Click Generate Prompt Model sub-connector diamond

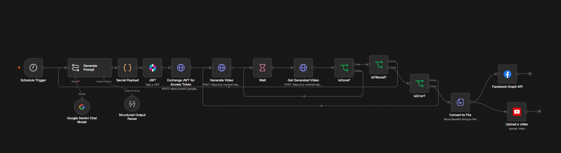pos(76,77)
